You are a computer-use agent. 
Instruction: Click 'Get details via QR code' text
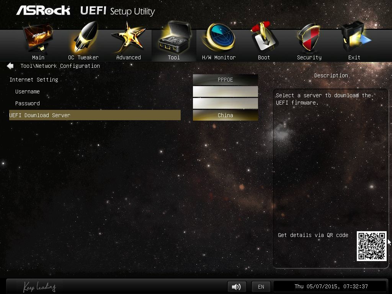coord(313,235)
